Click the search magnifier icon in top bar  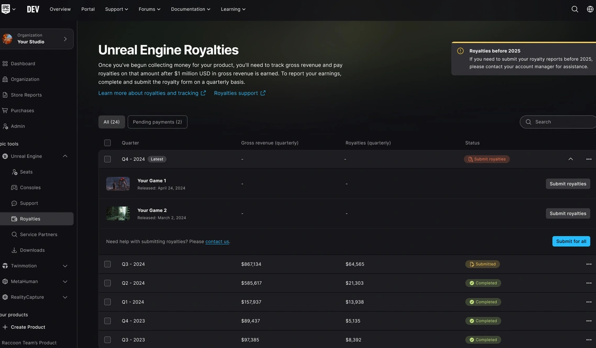575,9
